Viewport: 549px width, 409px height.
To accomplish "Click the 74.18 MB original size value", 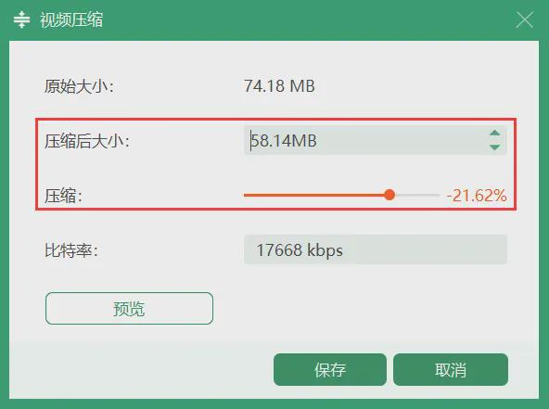I will tap(279, 86).
